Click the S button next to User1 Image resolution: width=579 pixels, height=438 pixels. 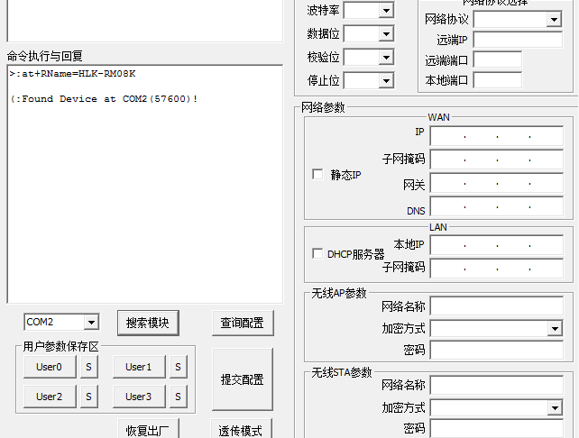click(179, 367)
